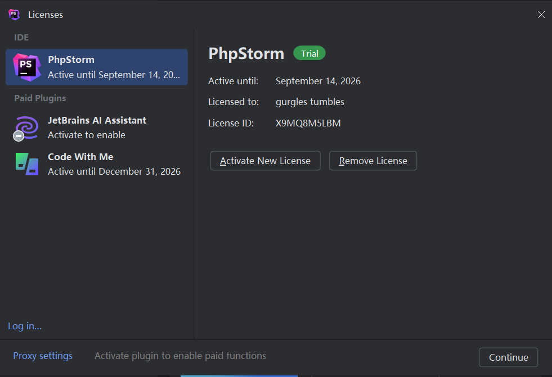
Task: Click the PhpStorm product icon in IDE list
Action: click(x=27, y=67)
